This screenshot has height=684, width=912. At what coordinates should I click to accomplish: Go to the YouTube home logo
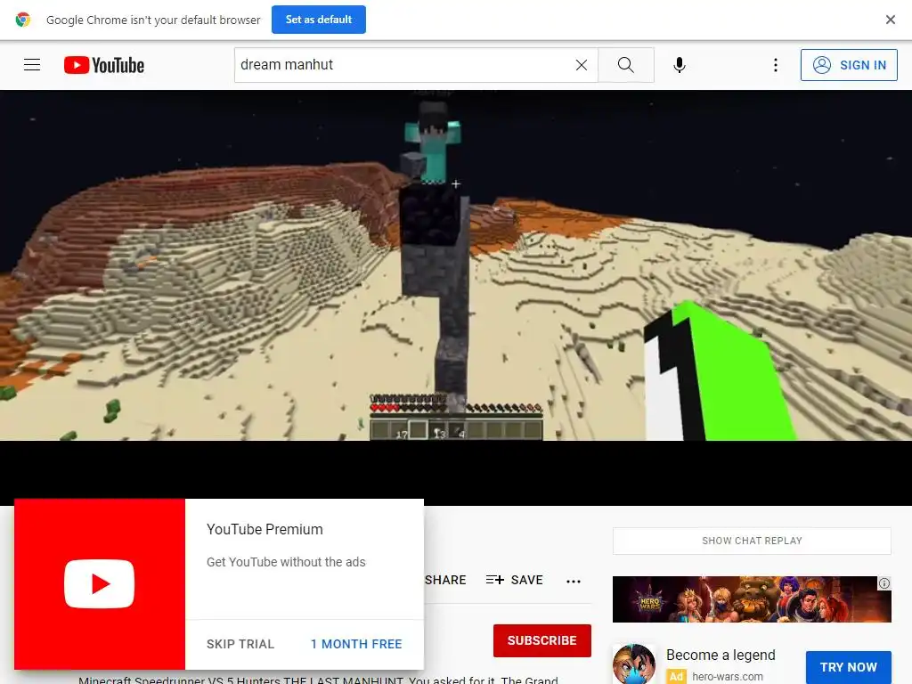(104, 65)
